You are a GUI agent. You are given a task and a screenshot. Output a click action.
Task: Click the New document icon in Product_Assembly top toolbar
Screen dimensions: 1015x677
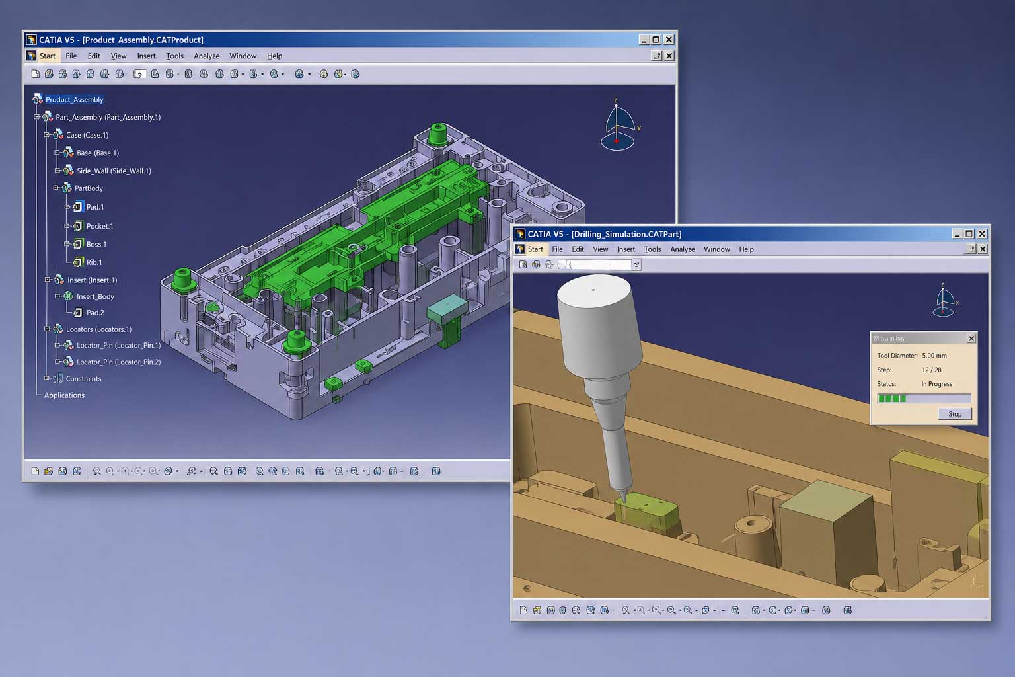click(x=36, y=74)
